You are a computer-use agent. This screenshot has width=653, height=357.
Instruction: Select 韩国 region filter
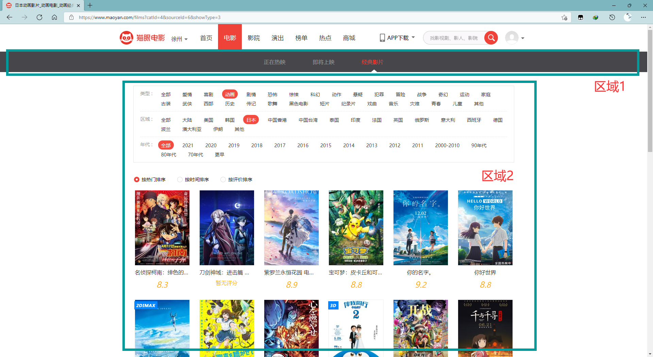(x=230, y=120)
